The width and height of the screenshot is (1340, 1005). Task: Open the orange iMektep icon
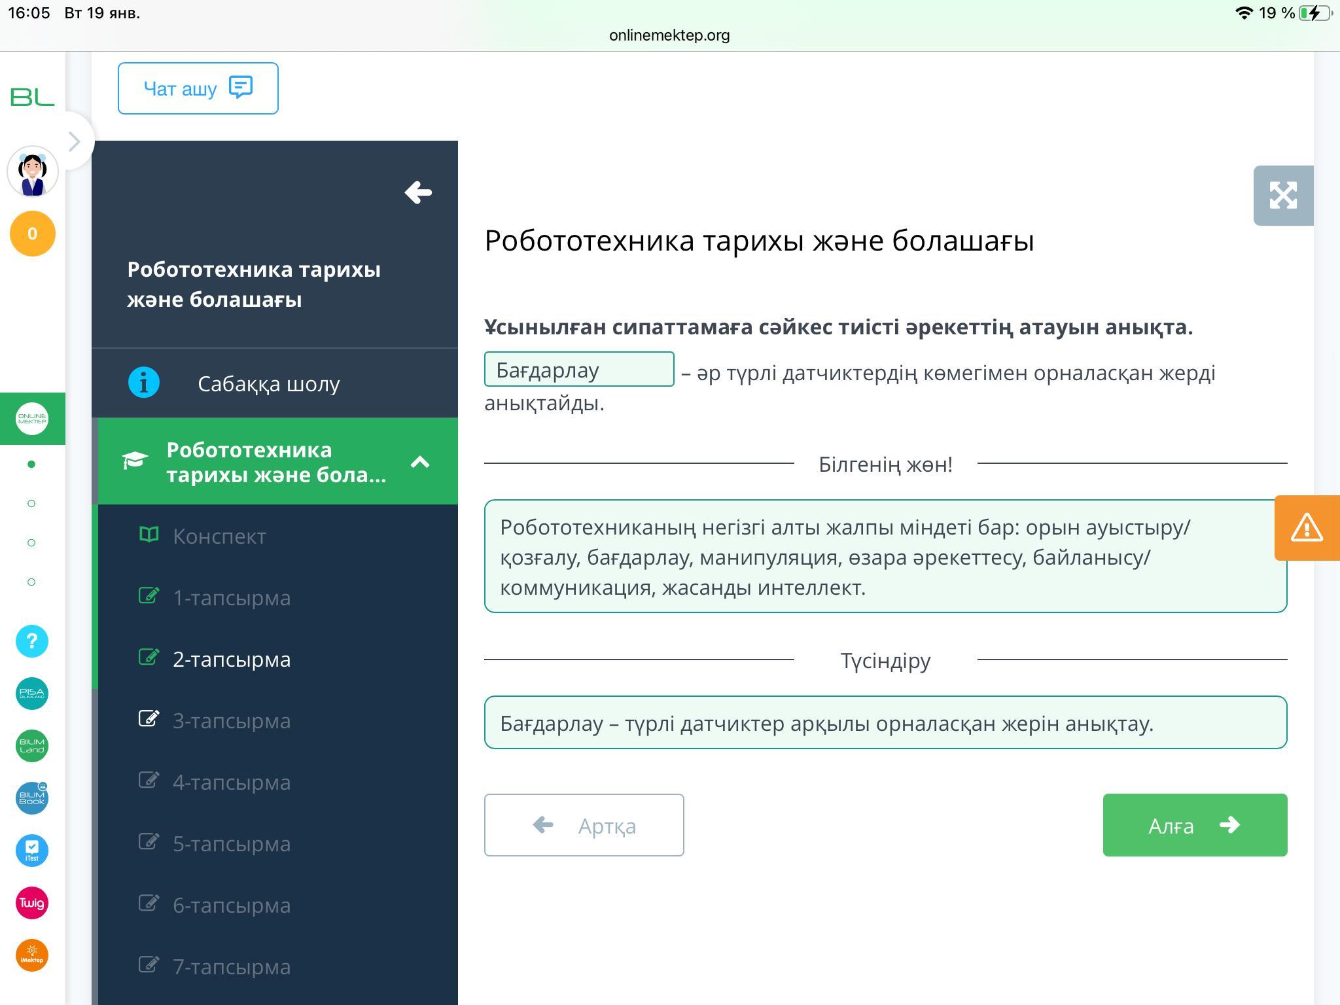pyautogui.click(x=32, y=955)
